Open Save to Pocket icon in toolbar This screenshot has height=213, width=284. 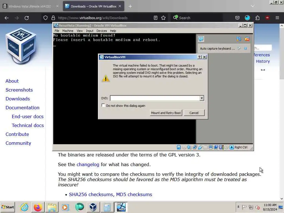237,18
